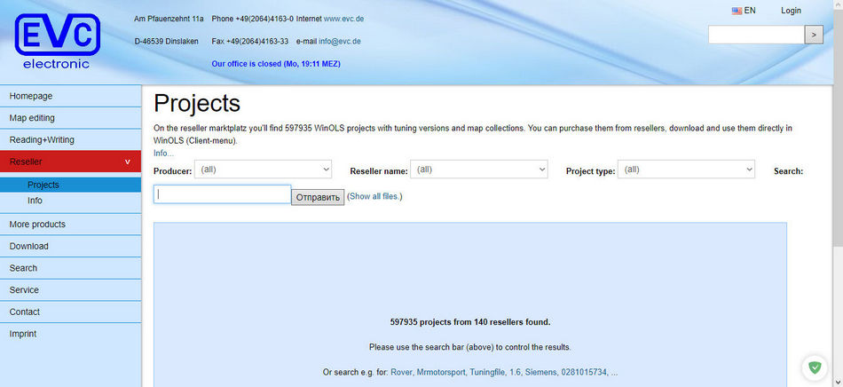Click the Rover search example link
Viewport: 843px width, 387px height.
[x=401, y=372]
